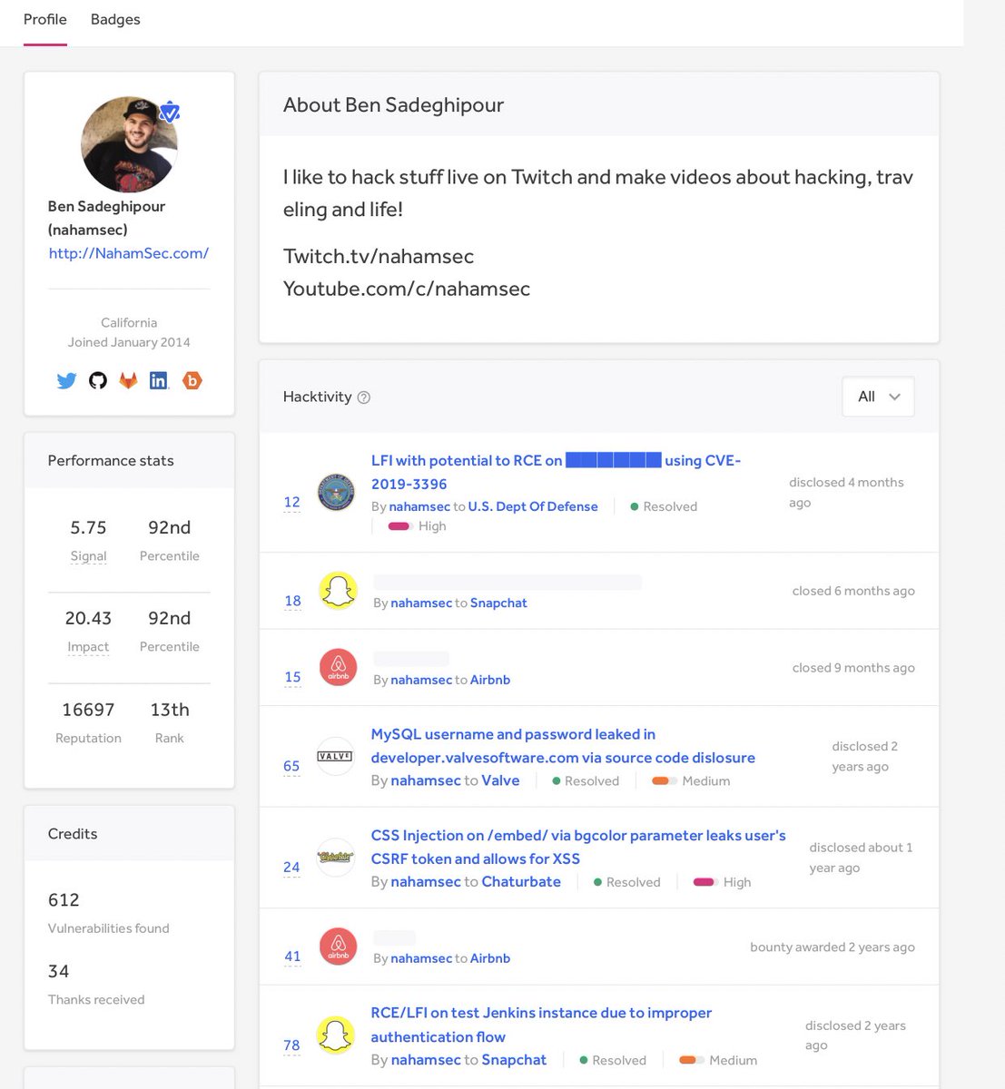Viewport: 1005px width, 1089px height.
Task: Click the Snapchat logo in the 18-vote report
Action: [338, 591]
